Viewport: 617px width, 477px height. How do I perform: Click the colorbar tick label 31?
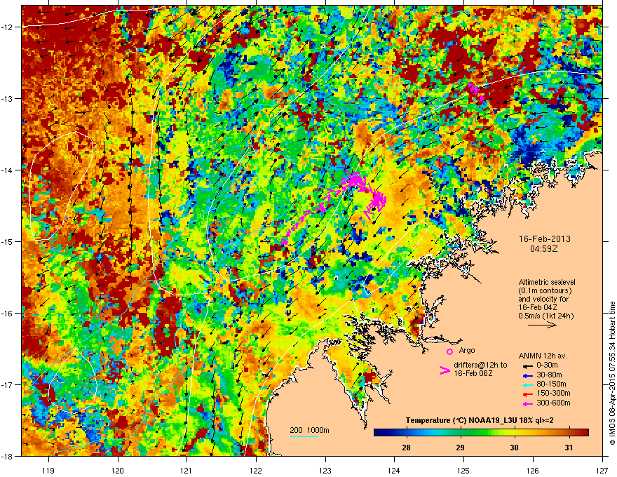coord(568,448)
